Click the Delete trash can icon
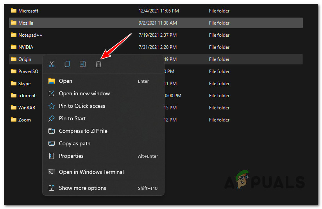Image resolution: width=322 pixels, height=209 pixels. click(98, 64)
